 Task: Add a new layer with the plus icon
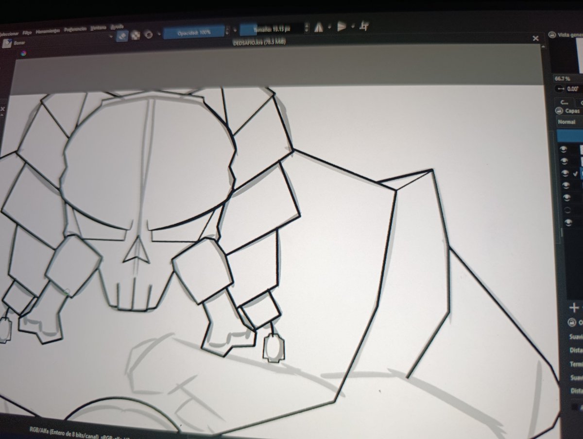574,307
